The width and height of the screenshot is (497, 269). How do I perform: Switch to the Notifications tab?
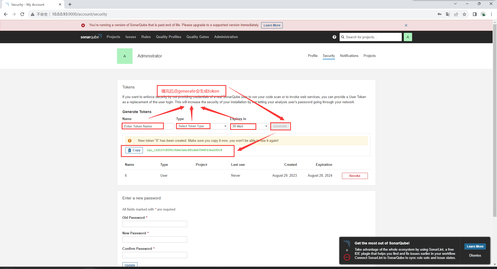(349, 56)
